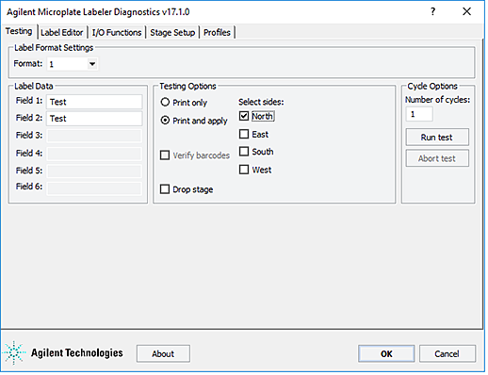
Task: Expand the Format dropdown
Action: tap(92, 64)
